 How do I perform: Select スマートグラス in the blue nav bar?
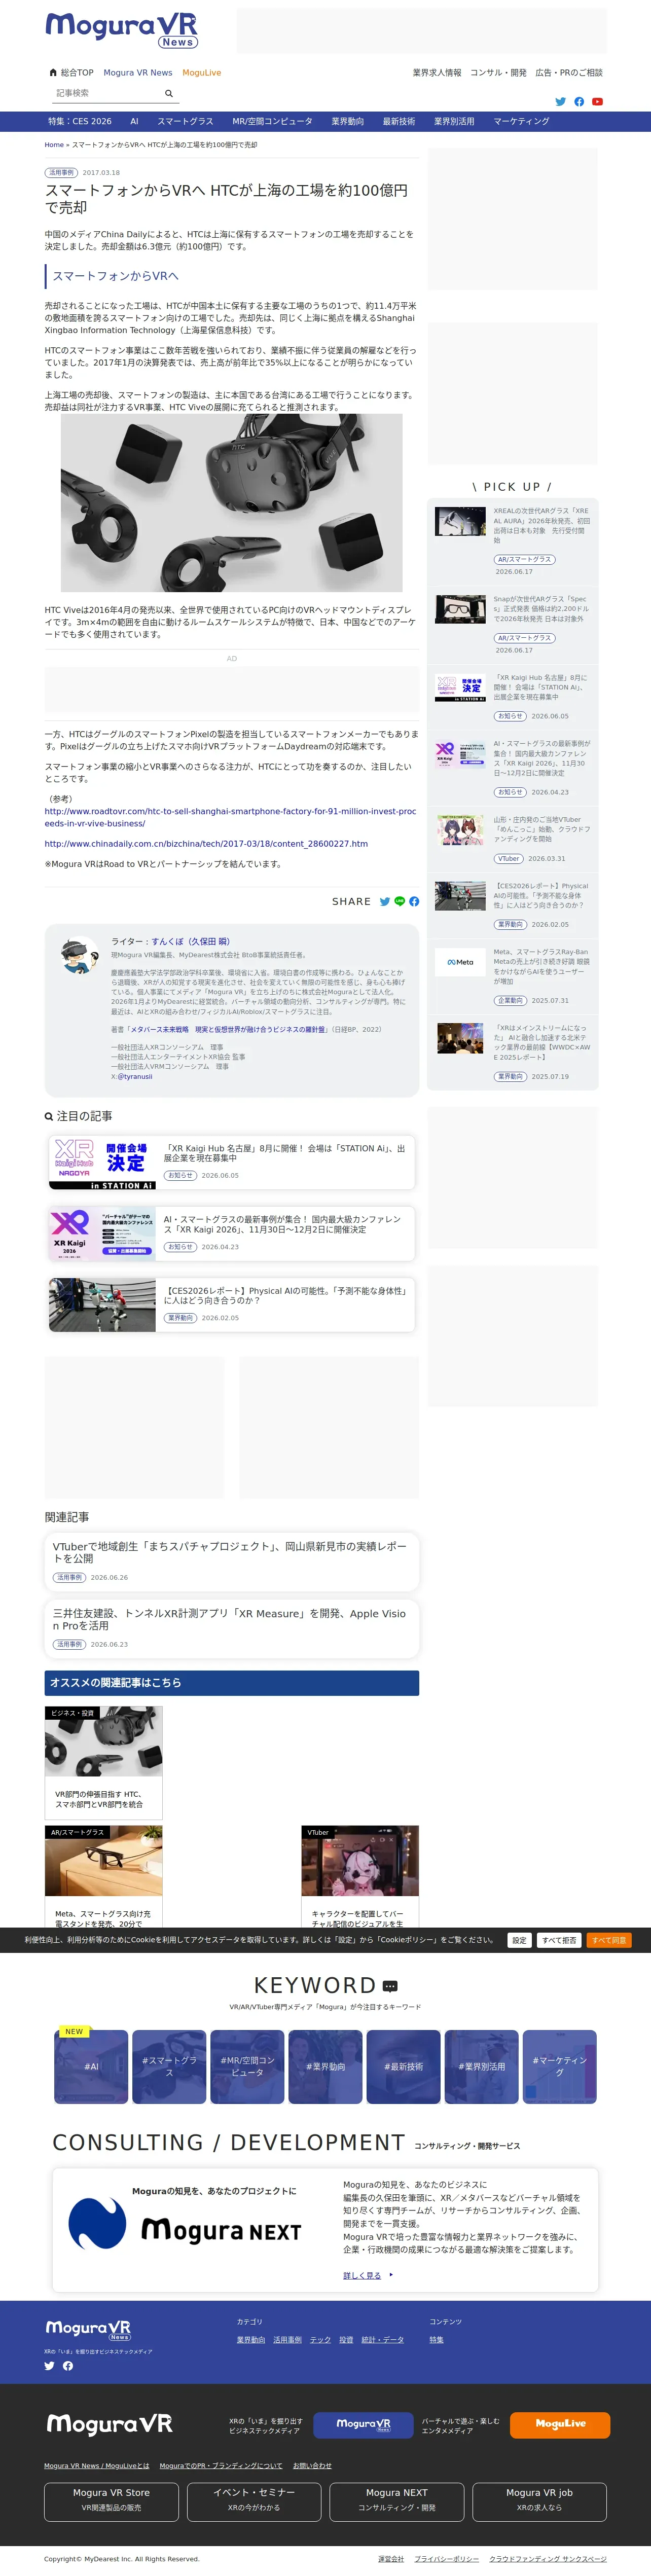tap(185, 121)
